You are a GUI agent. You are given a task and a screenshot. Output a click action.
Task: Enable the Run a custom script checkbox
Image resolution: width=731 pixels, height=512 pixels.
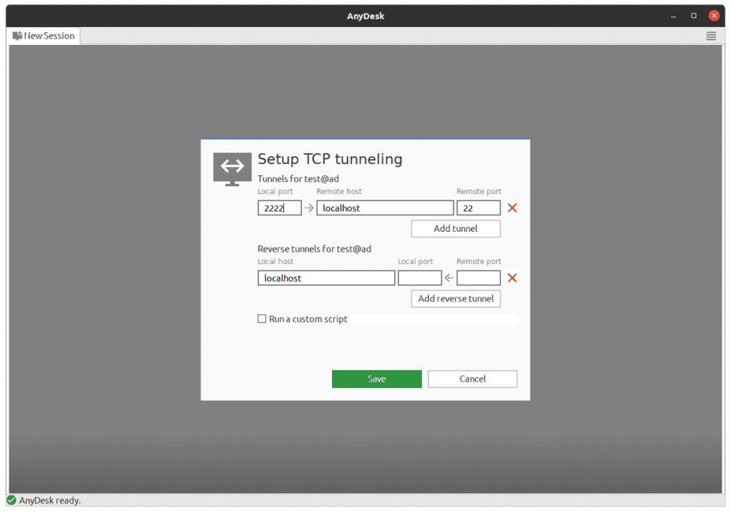click(262, 319)
